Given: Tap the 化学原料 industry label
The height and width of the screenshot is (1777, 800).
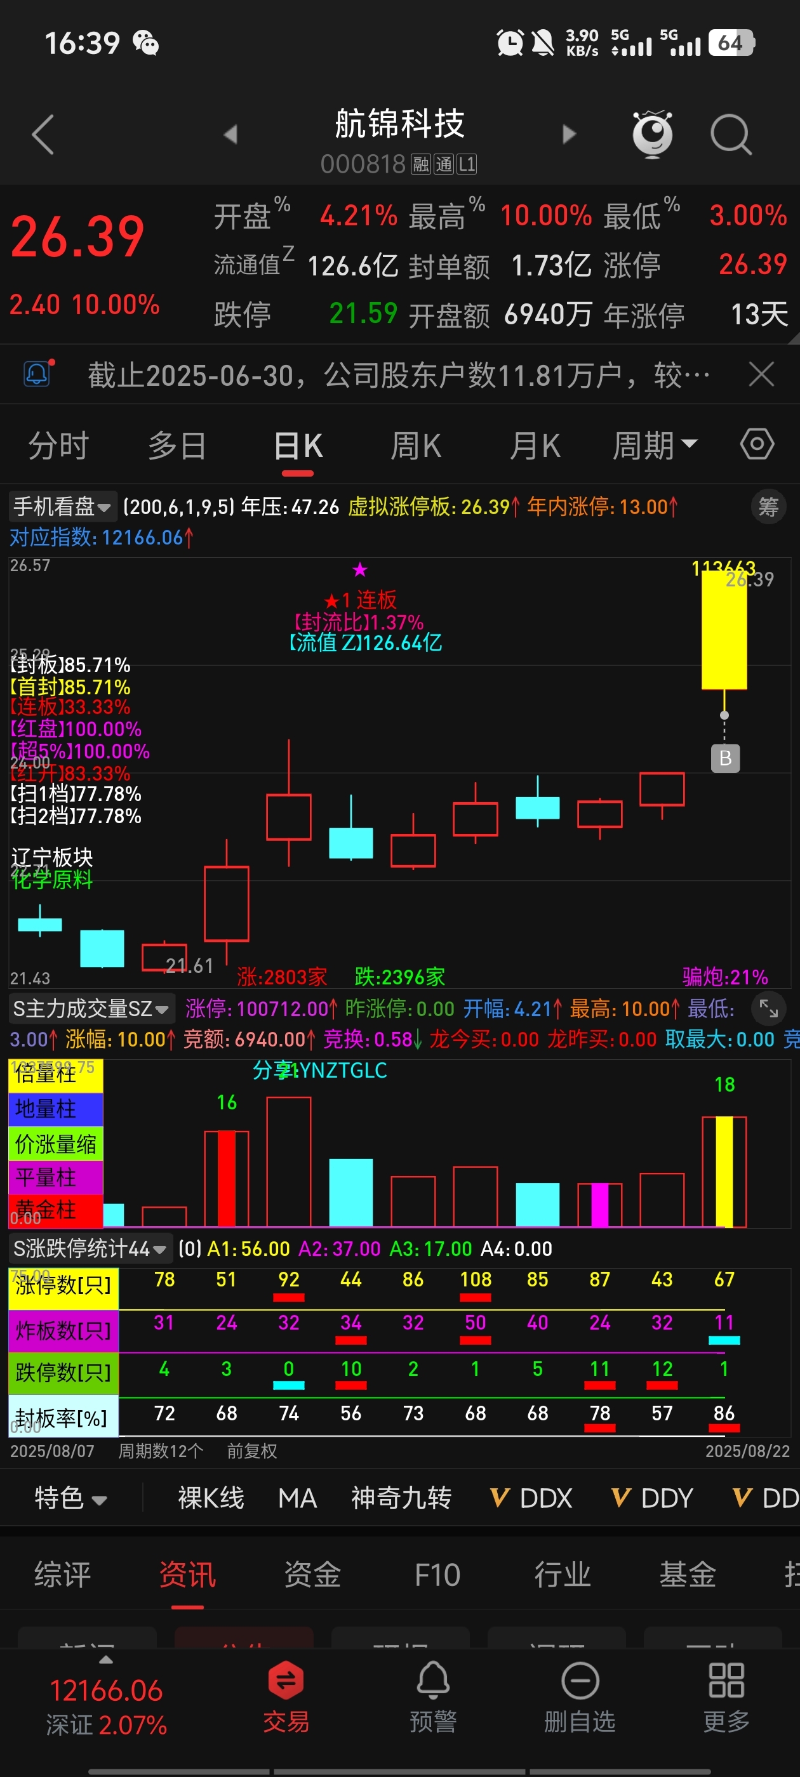Looking at the screenshot, I should click(53, 880).
